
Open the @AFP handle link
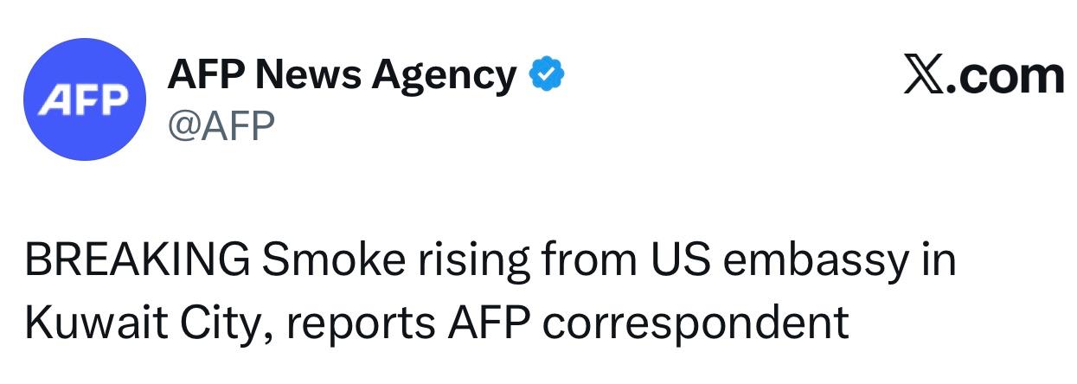(221, 127)
